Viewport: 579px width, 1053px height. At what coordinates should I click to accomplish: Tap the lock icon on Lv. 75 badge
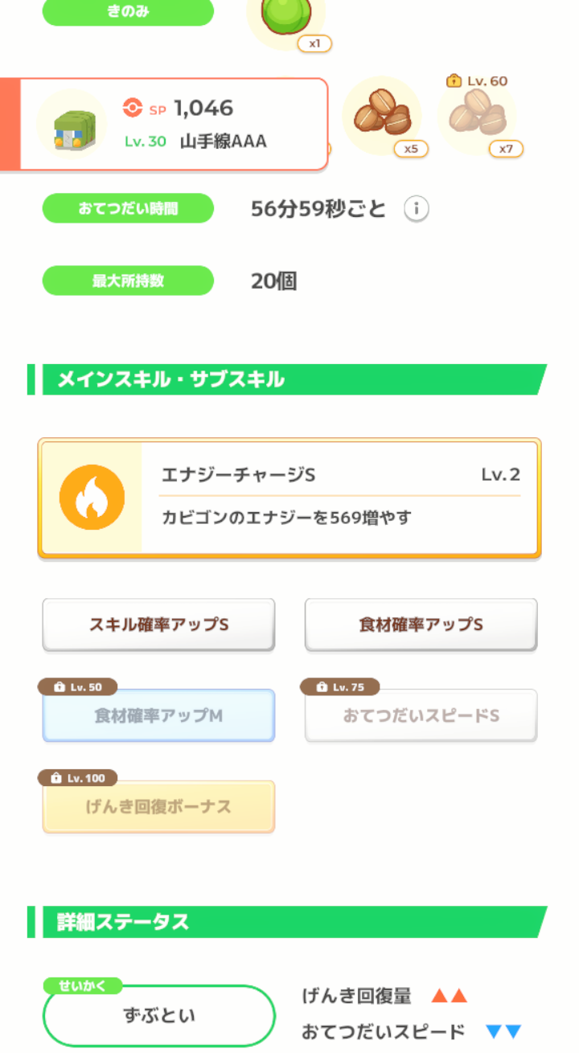(x=322, y=687)
